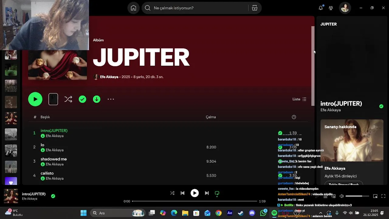389x219 pixels.
Task: Toggle saved checkmark in right panel
Action: click(381, 106)
